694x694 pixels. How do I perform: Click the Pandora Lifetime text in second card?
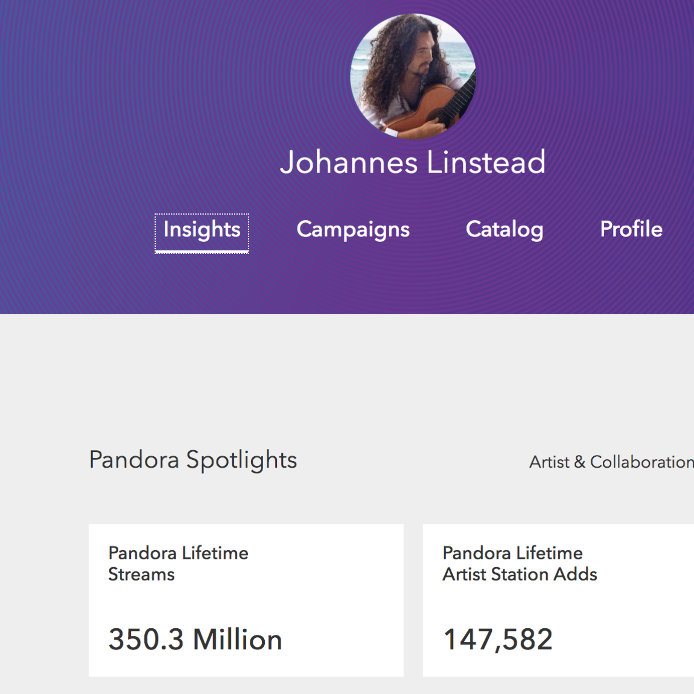pos(512,554)
